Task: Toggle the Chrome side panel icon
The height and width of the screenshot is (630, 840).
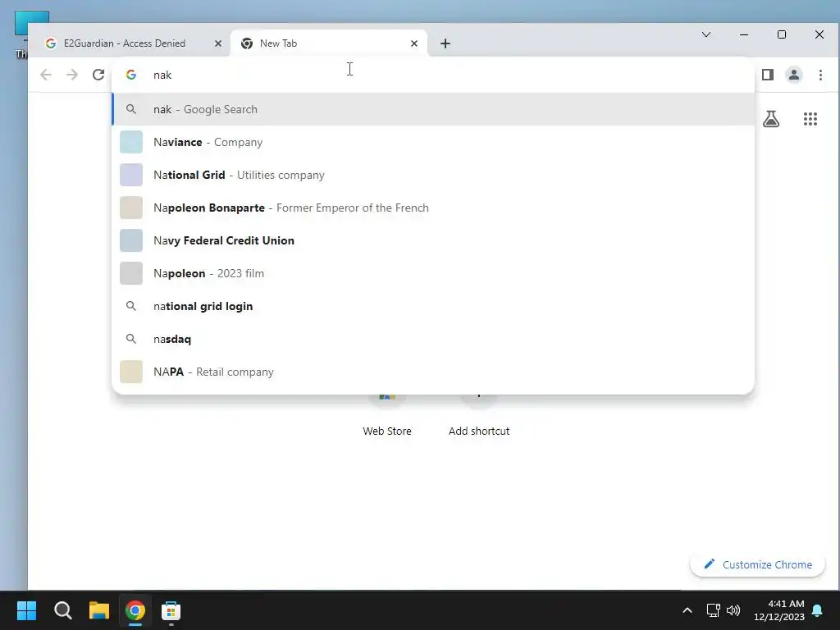Action: (767, 75)
